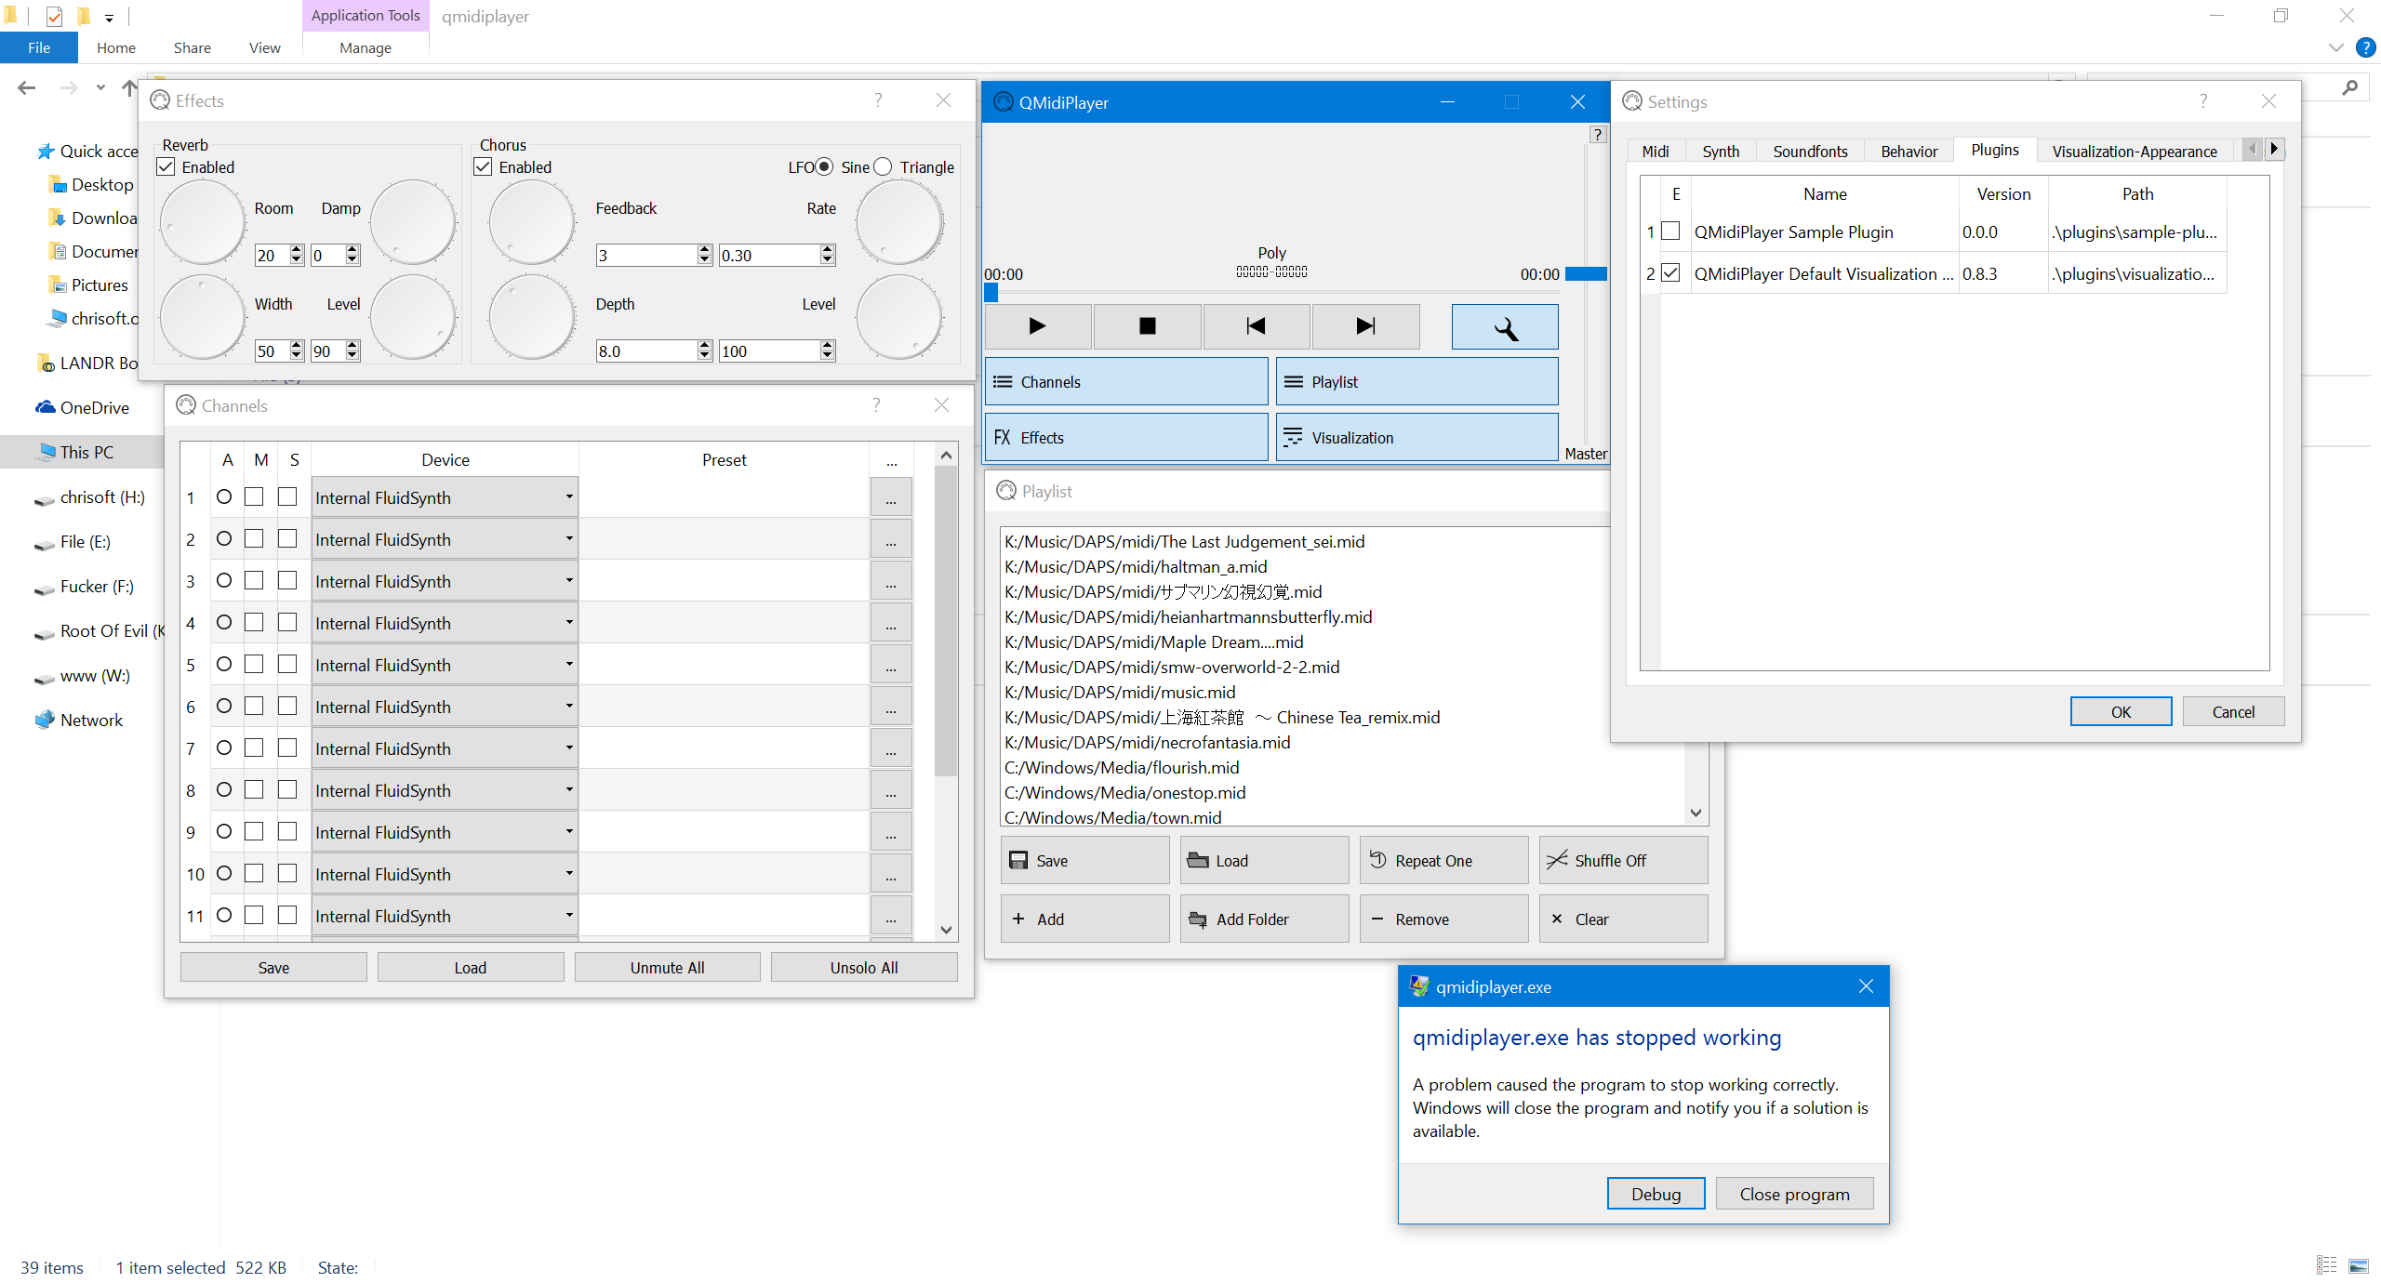2381x1283 pixels.
Task: Open the Explorer View ribbon tab
Action: pyautogui.click(x=264, y=47)
